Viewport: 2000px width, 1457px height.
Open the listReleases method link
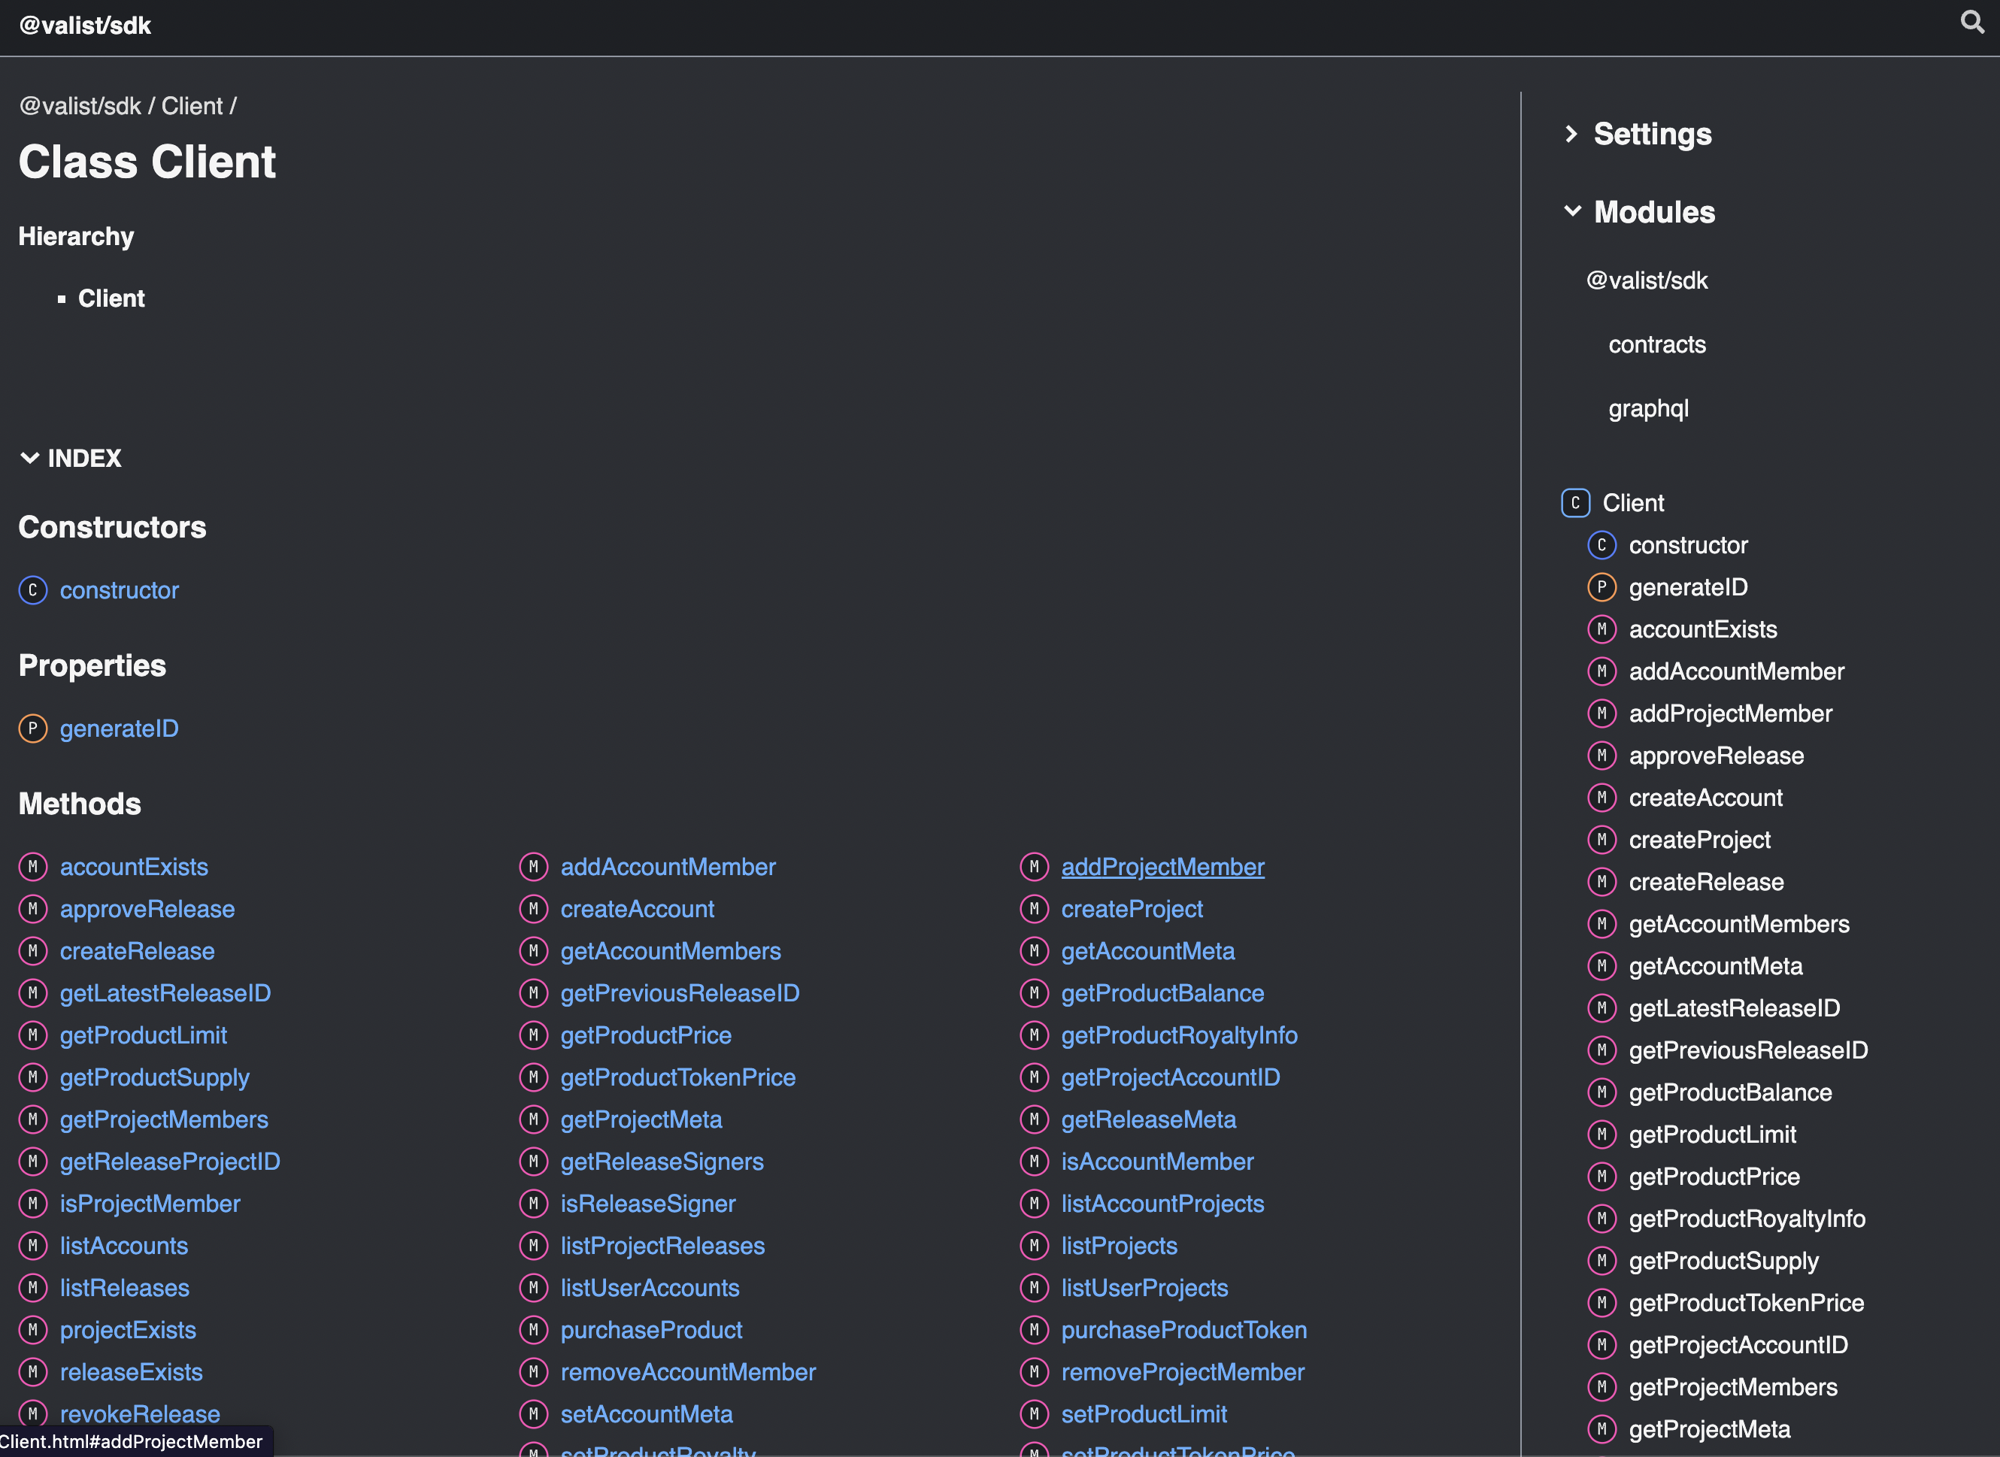[x=124, y=1288]
